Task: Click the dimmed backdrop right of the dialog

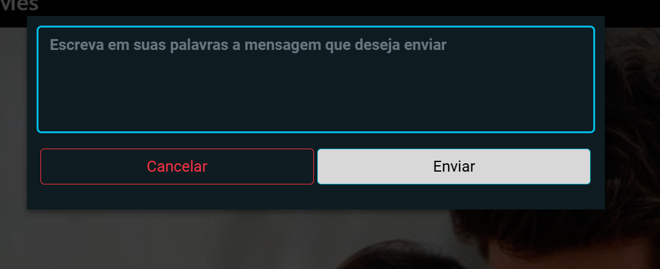Action: click(632, 126)
